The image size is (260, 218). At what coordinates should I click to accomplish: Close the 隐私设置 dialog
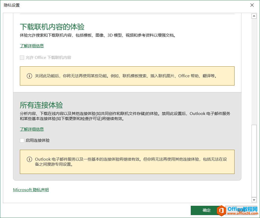[252, 5]
